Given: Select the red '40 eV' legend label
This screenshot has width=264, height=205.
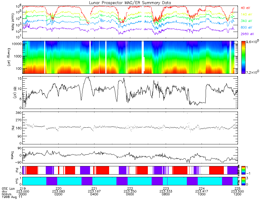Looking at the screenshot, I should (245, 8).
